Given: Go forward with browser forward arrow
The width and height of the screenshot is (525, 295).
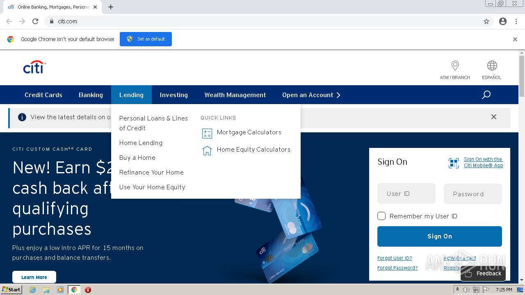Looking at the screenshot, I should [x=22, y=21].
